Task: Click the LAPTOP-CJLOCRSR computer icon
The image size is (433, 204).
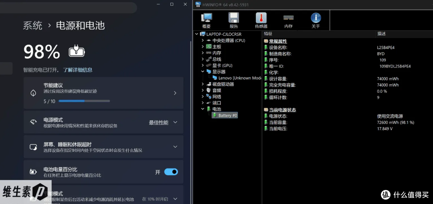Action: tap(202, 34)
